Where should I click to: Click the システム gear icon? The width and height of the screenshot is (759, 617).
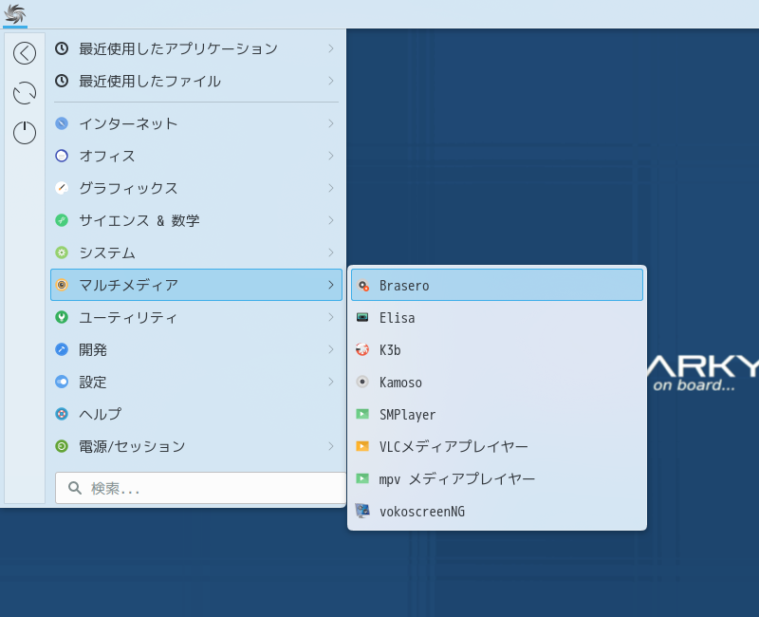point(62,252)
